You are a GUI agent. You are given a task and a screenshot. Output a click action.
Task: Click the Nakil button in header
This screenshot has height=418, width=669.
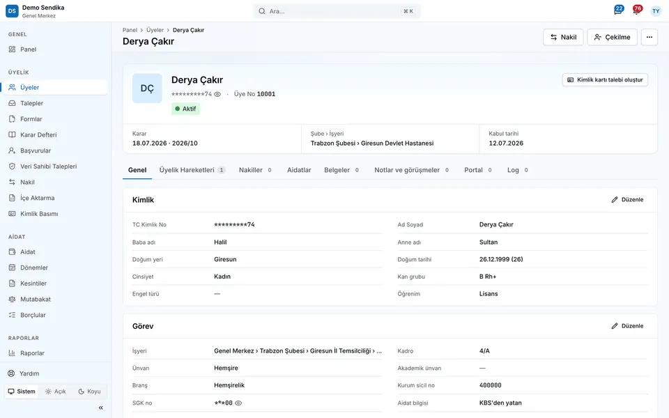click(563, 37)
